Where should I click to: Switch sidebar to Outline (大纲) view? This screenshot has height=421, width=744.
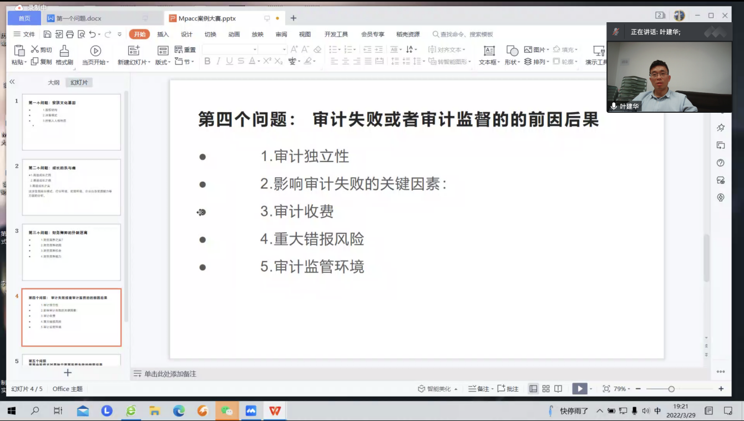point(53,82)
